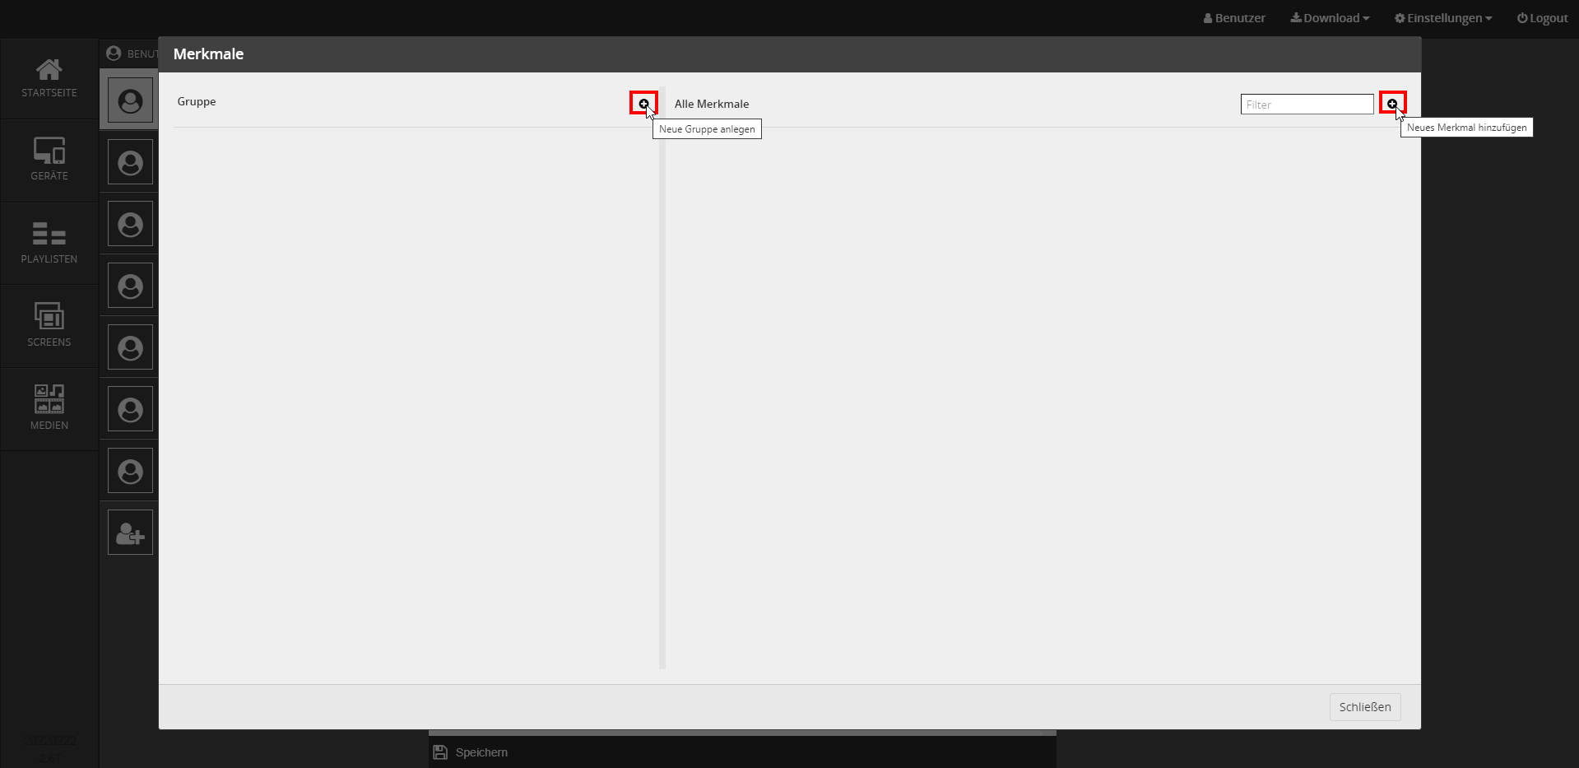This screenshot has height=768, width=1579.
Task: Open the Playlisten section
Action: click(x=49, y=243)
